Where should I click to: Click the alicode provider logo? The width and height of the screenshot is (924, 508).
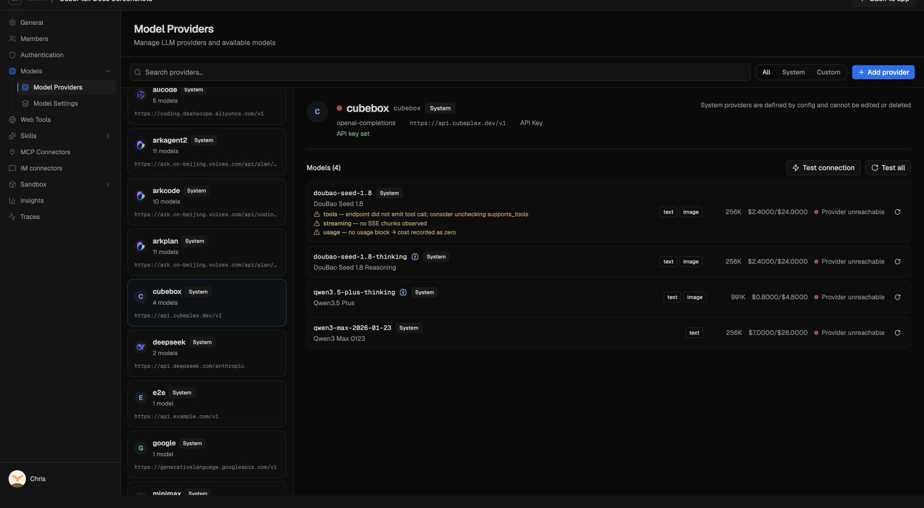coord(141,95)
